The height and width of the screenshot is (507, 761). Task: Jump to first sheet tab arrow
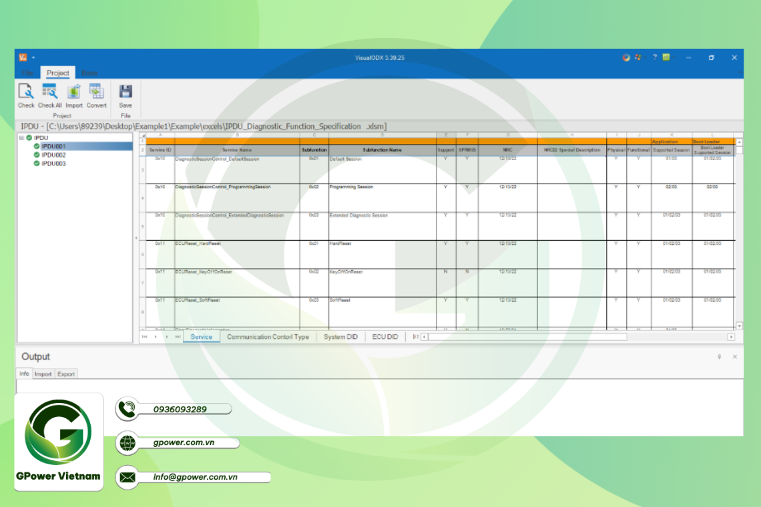[x=144, y=337]
